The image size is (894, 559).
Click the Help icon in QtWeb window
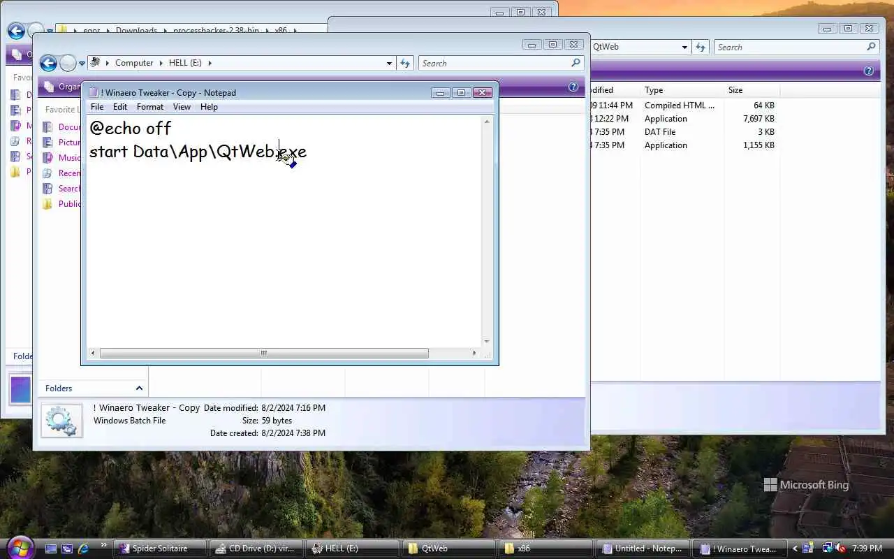[x=869, y=71]
